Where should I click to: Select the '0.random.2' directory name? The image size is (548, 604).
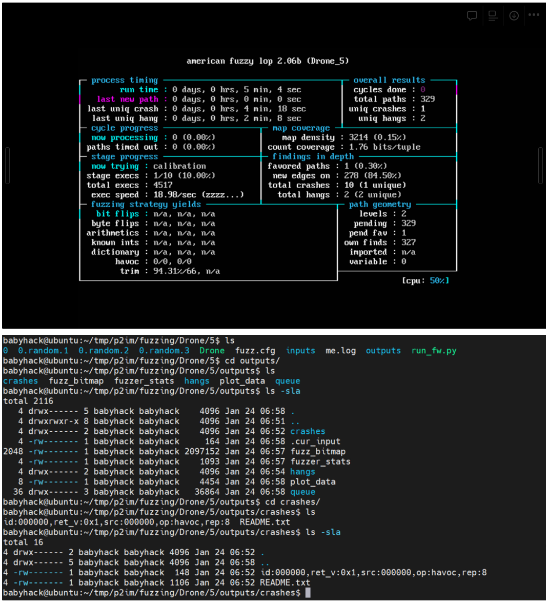(x=104, y=351)
